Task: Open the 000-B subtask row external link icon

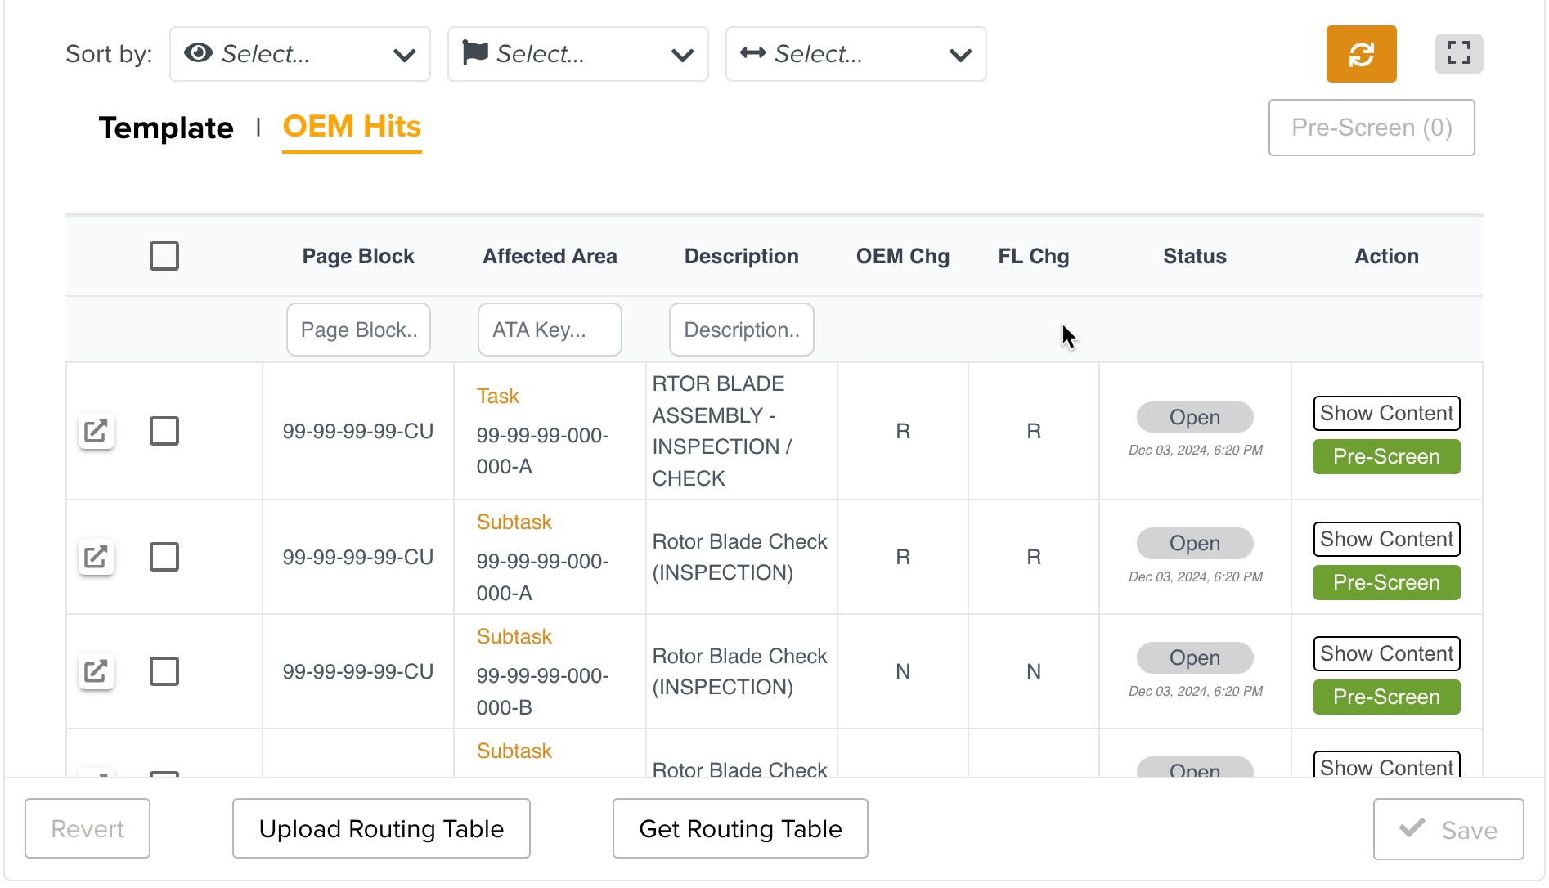Action: (x=96, y=671)
